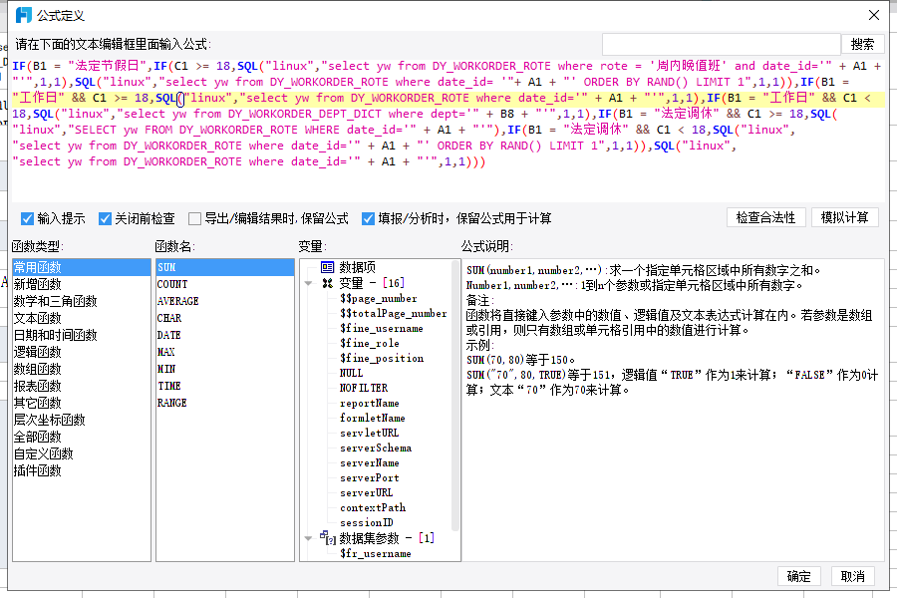This screenshot has width=897, height=598.
Task: Select $fine_role variable
Action: (370, 343)
